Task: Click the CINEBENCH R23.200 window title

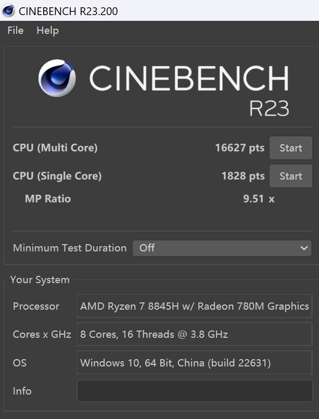Action: [x=68, y=11]
